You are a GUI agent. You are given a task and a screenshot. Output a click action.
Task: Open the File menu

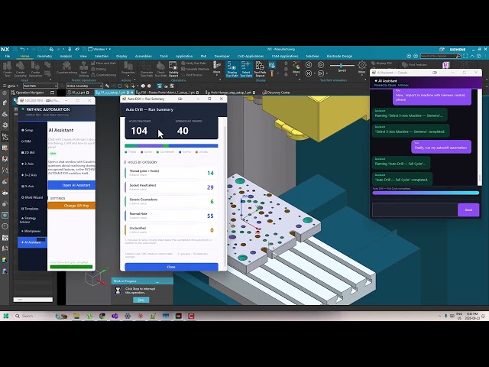[x=8, y=56]
